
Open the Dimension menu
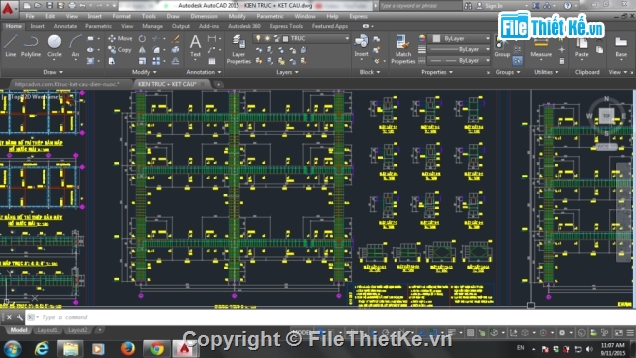coord(204,16)
